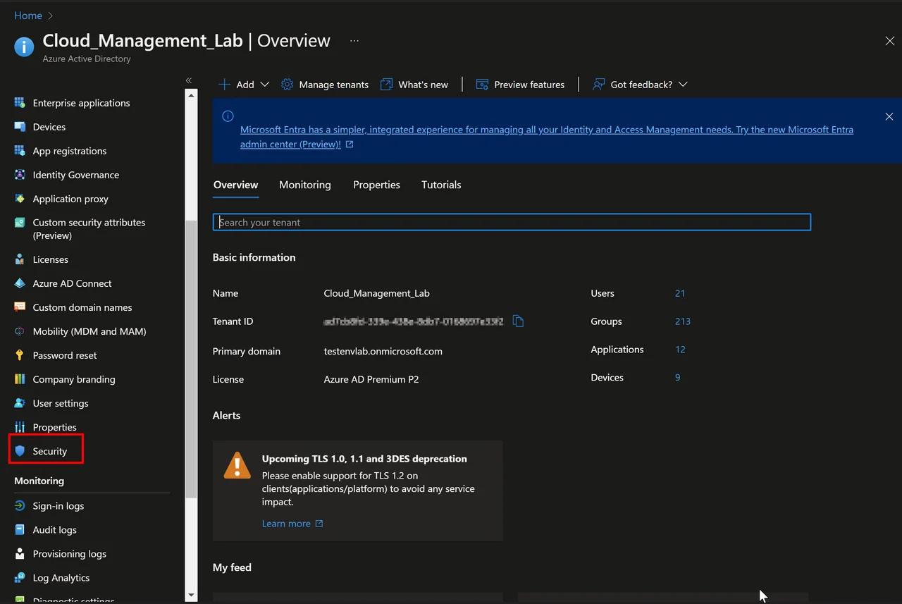Click Manage tenants button

click(x=324, y=85)
